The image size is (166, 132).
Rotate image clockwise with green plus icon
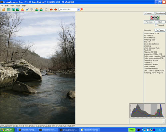[x=157, y=17]
